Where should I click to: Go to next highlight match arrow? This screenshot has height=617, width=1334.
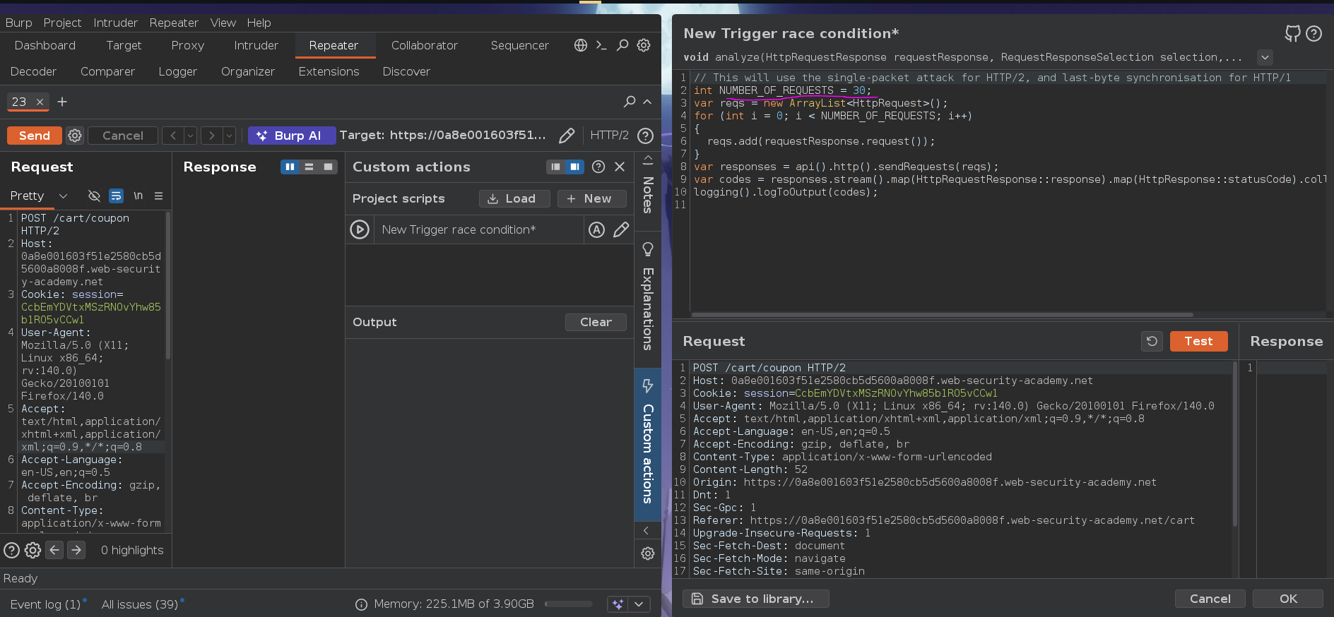tap(76, 550)
